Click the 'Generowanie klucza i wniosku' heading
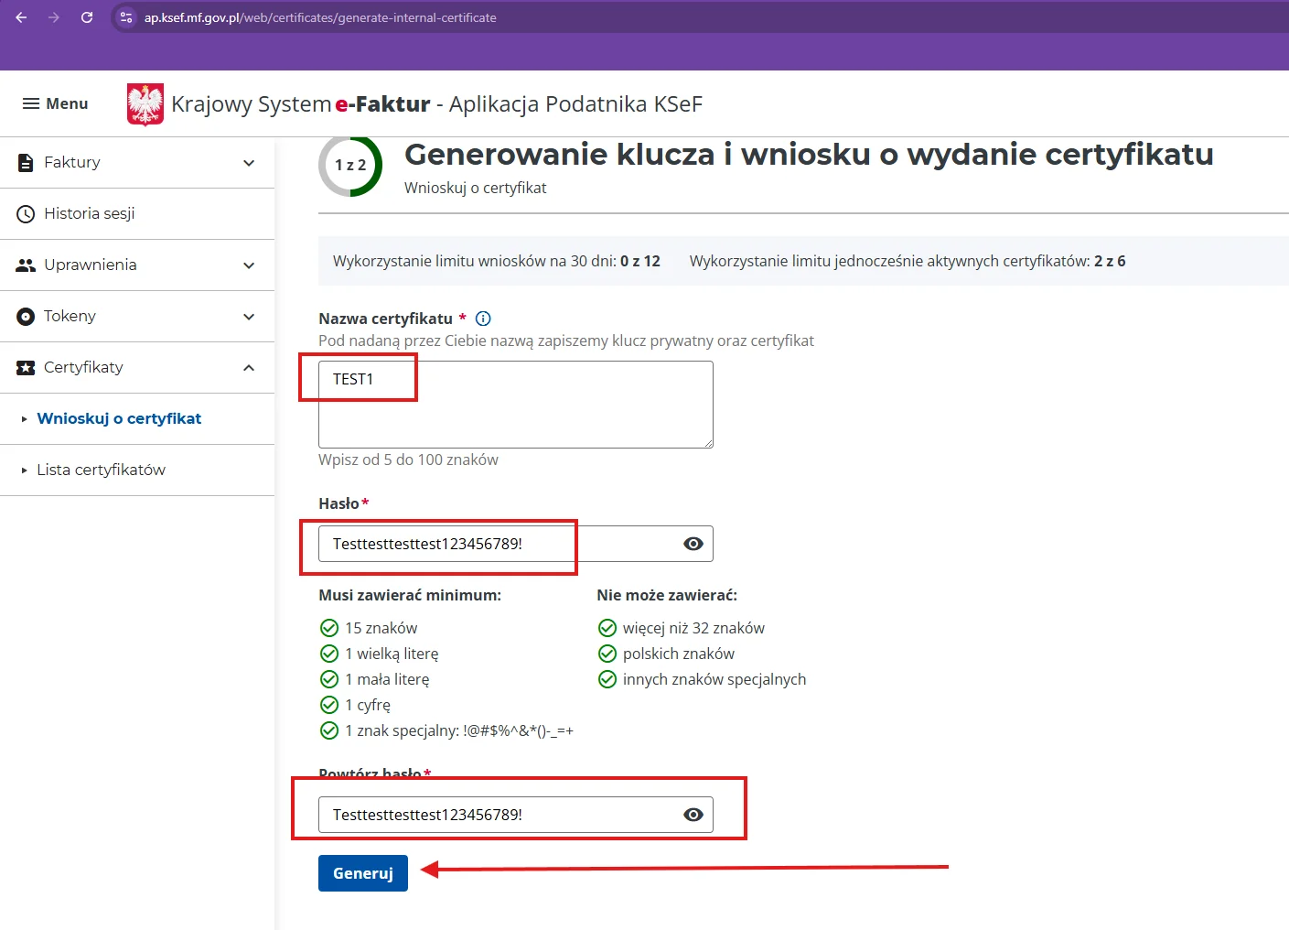The height and width of the screenshot is (930, 1289). (809, 154)
